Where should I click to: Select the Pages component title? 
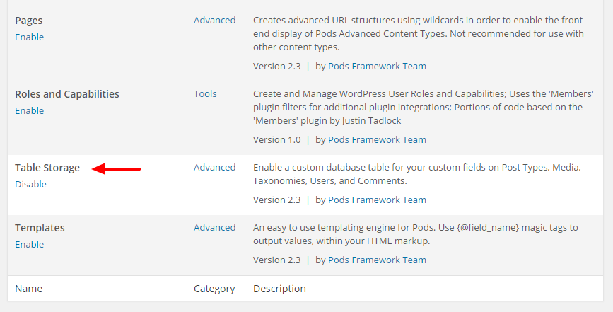coord(29,21)
